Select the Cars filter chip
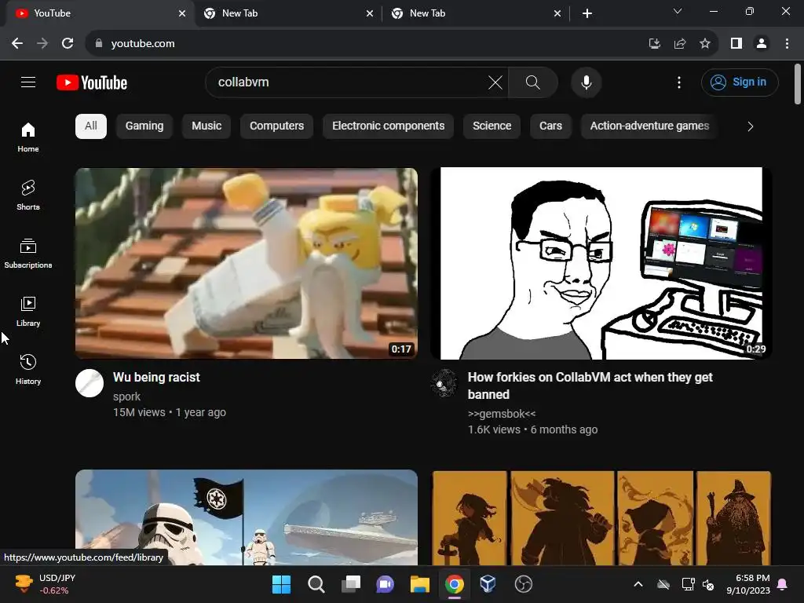 tap(550, 126)
